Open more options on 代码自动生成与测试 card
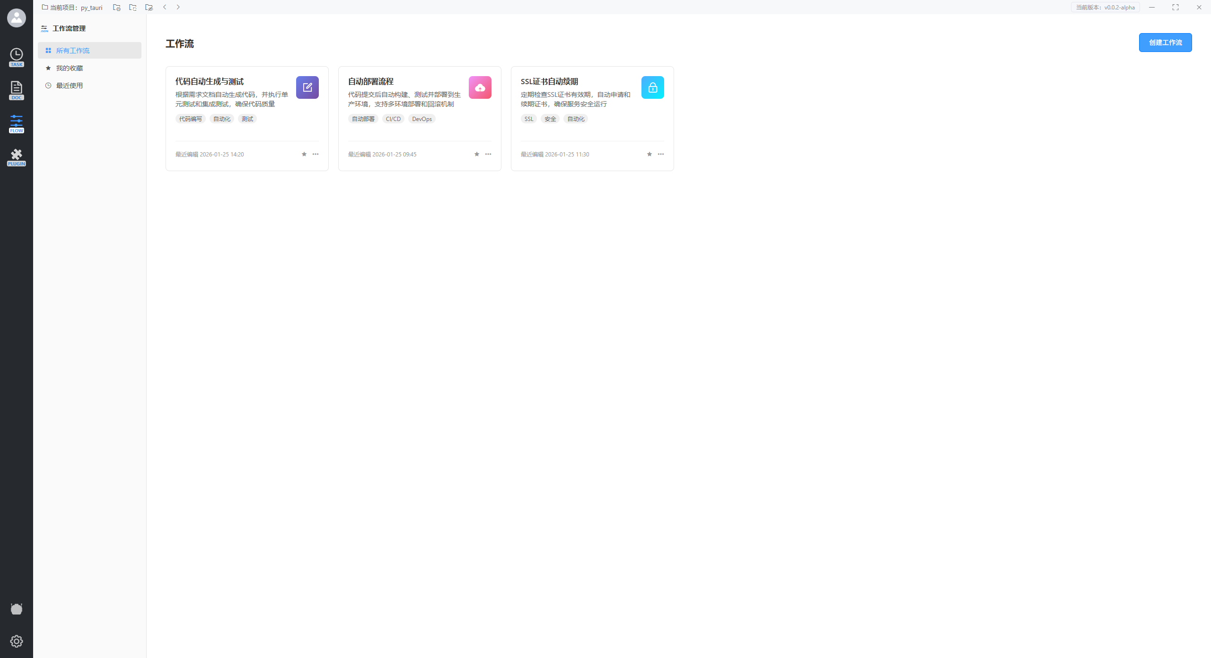Screen dimensions: 1211x658 (x=316, y=154)
